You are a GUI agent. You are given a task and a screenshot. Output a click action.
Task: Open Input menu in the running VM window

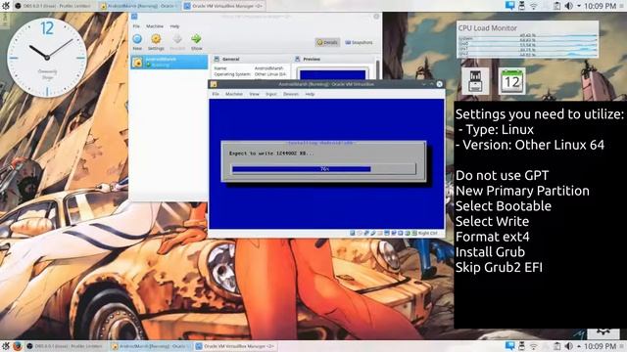click(271, 94)
